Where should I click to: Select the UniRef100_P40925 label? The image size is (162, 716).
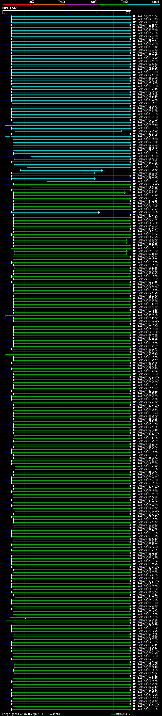pyautogui.click(x=145, y=310)
